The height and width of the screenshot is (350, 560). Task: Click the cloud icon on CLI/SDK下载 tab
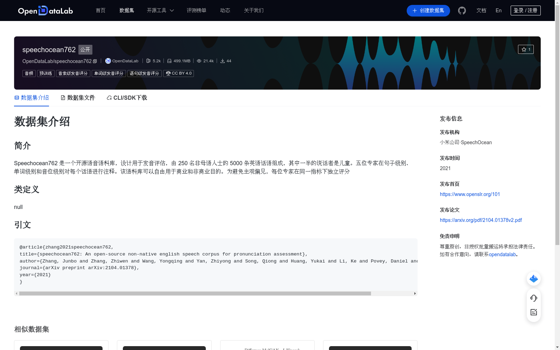tap(109, 98)
